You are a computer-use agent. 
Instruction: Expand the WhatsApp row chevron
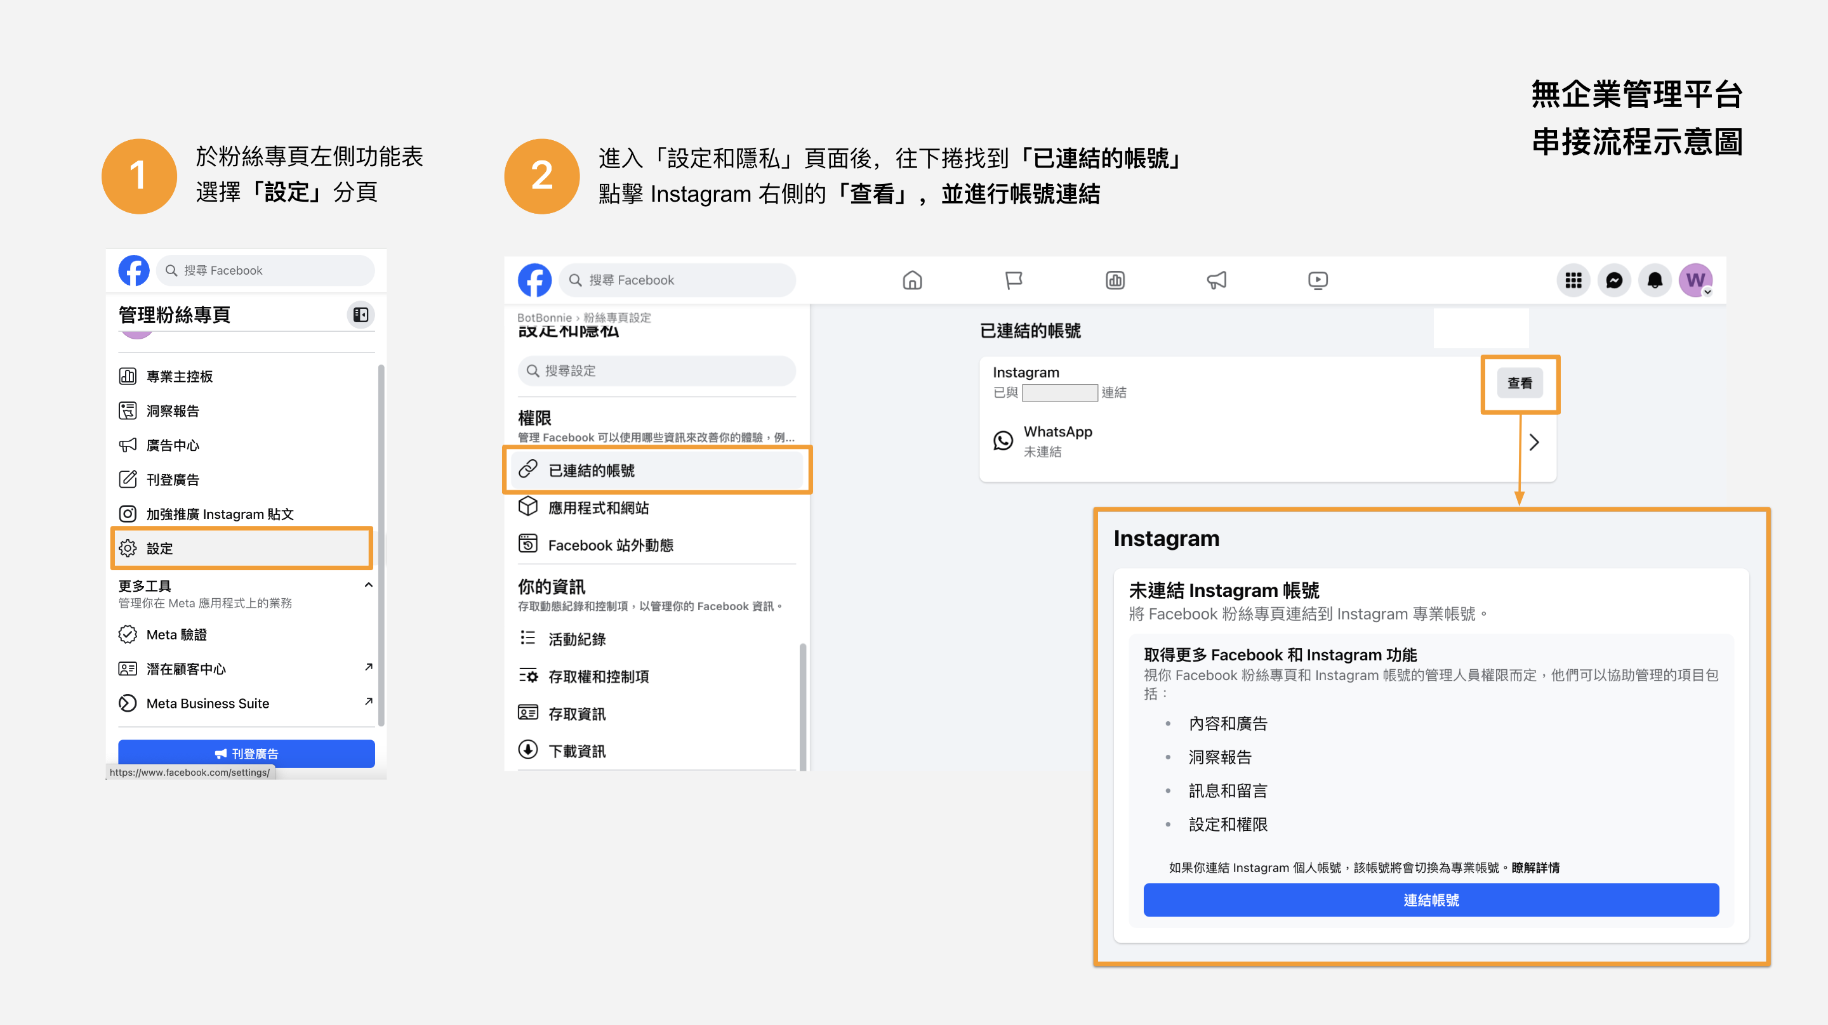pyautogui.click(x=1533, y=442)
